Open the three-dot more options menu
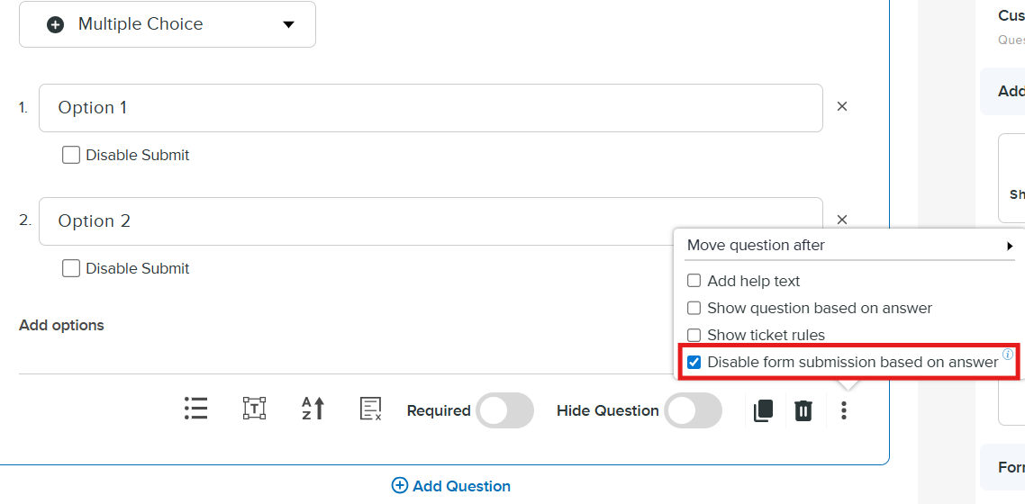 click(844, 411)
